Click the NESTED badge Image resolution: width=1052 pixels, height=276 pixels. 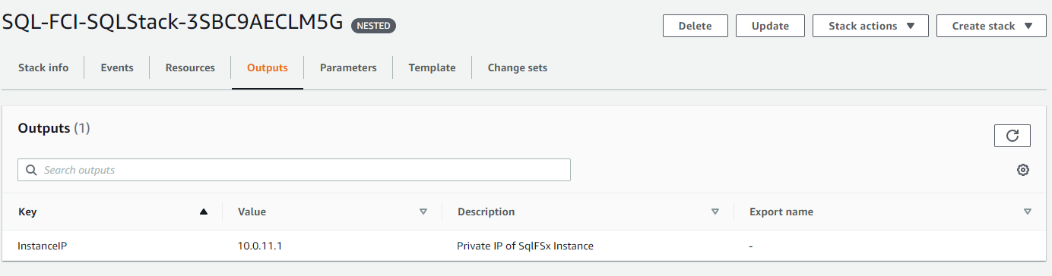coord(373,26)
